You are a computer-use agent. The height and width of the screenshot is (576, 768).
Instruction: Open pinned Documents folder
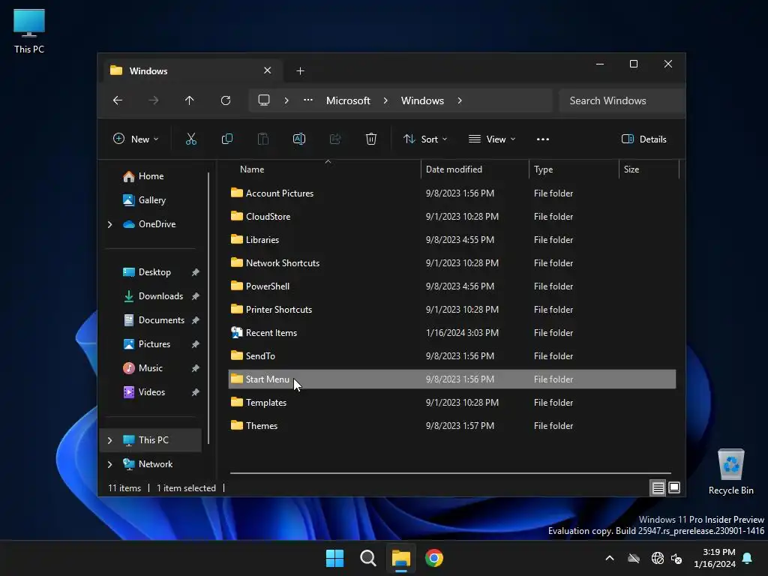click(x=161, y=320)
